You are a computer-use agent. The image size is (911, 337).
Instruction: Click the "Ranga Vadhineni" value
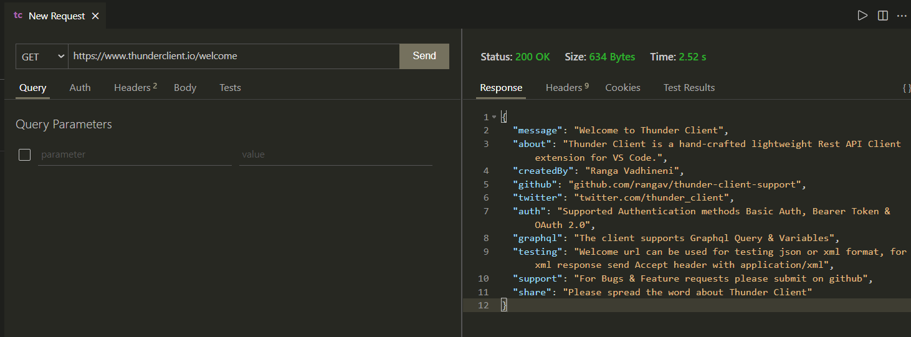pyautogui.click(x=634, y=171)
